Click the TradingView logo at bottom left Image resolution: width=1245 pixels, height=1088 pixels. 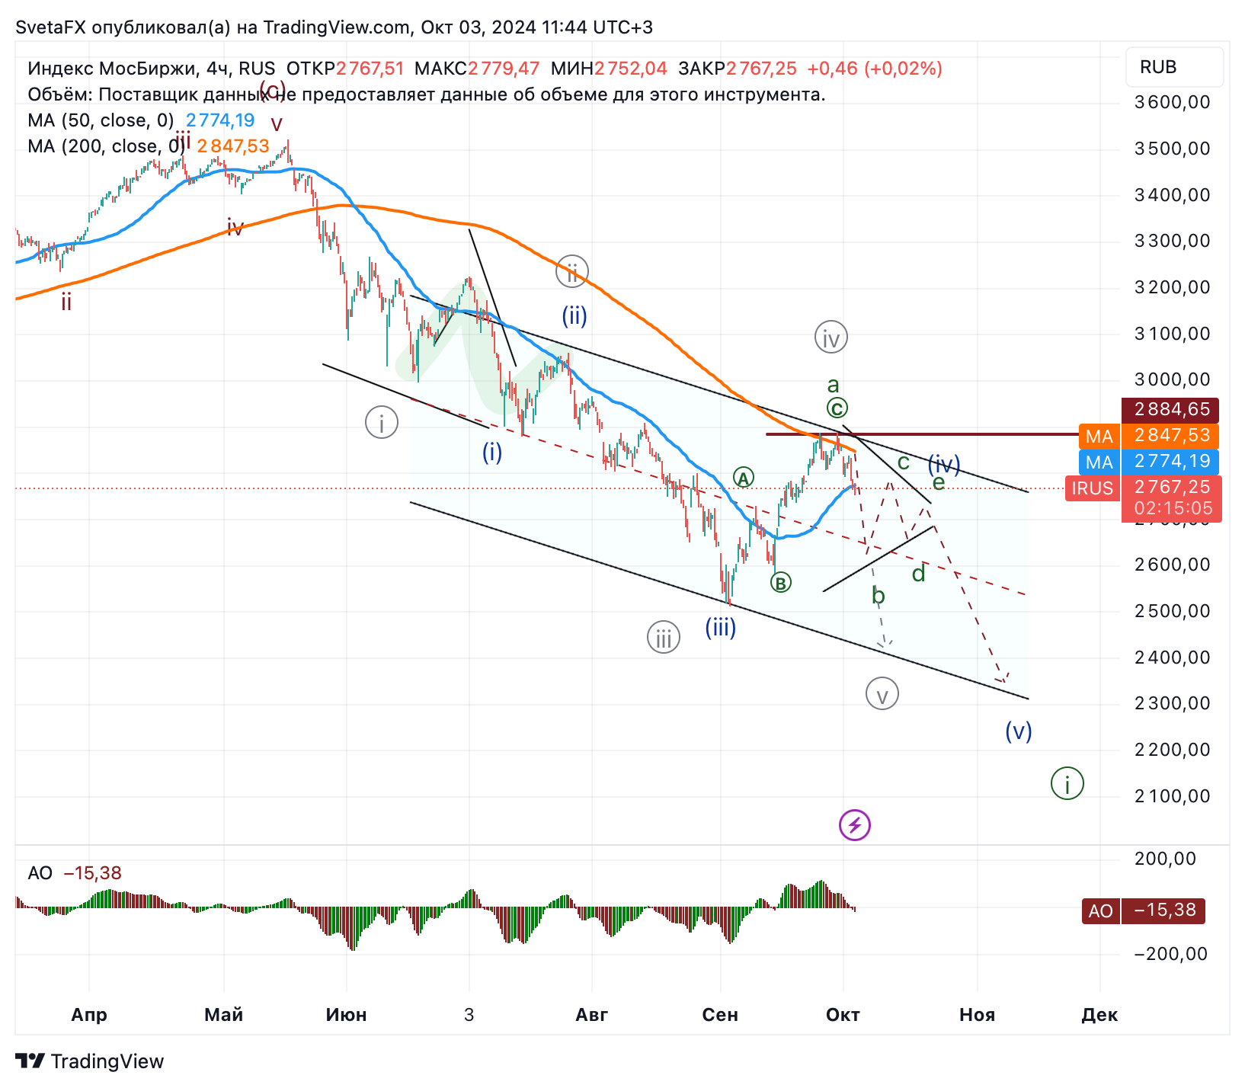[30, 1060]
